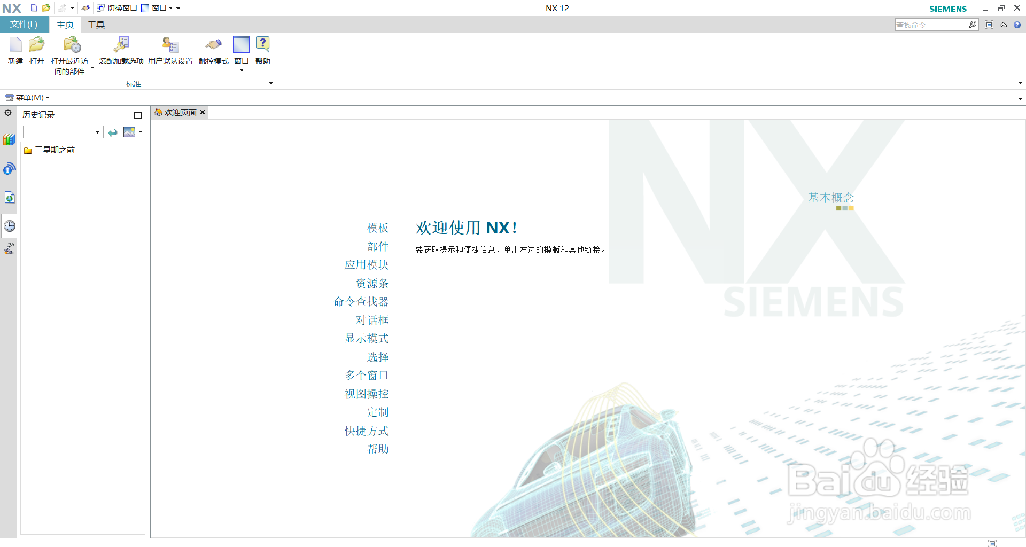Click the Parts (部件) link
This screenshot has height=547, width=1026.
pyautogui.click(x=378, y=246)
